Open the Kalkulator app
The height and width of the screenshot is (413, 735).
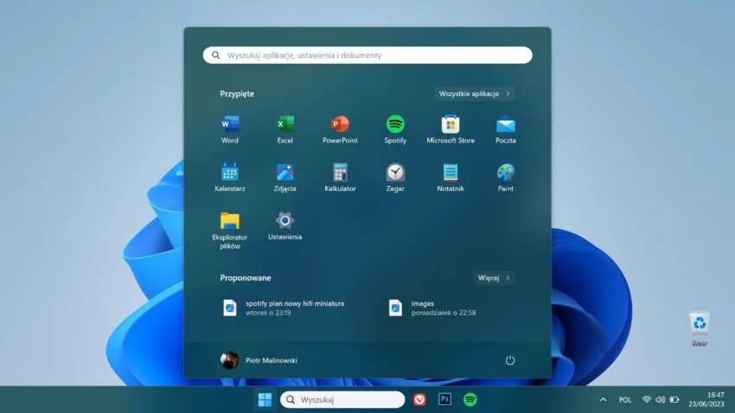(340, 178)
